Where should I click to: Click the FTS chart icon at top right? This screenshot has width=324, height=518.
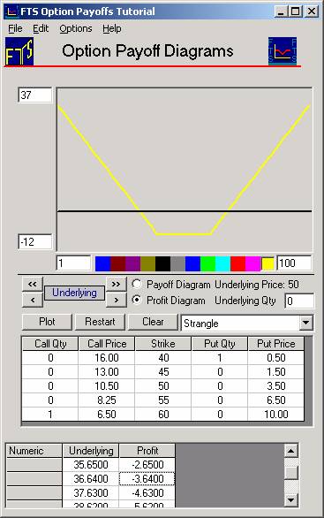click(283, 51)
